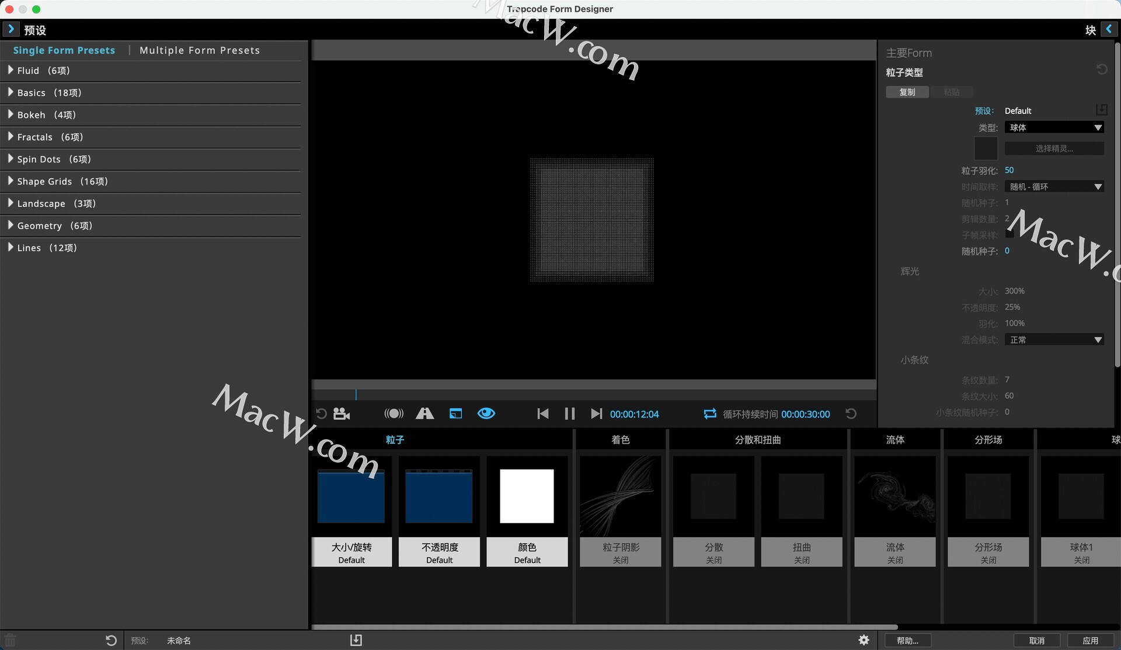Click the 随机种子 value 0
Screen dimensions: 1121x650
pyautogui.click(x=1007, y=251)
